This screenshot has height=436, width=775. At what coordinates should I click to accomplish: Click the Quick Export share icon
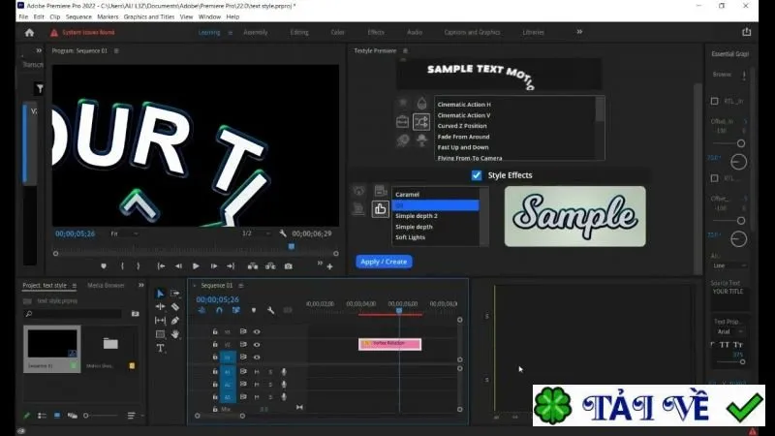(746, 32)
